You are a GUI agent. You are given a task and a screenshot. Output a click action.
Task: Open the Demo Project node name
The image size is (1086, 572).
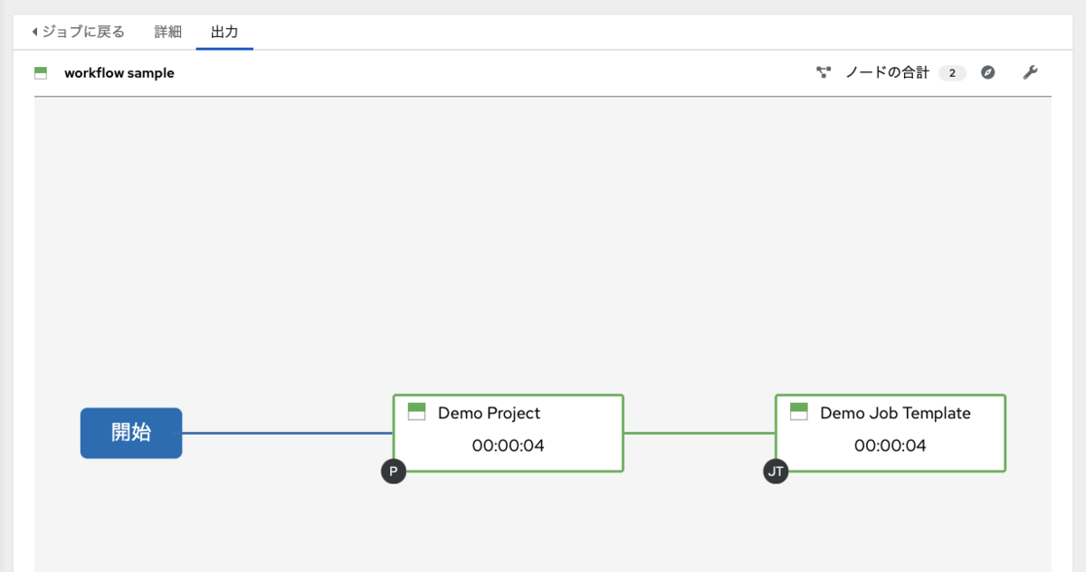click(x=489, y=413)
